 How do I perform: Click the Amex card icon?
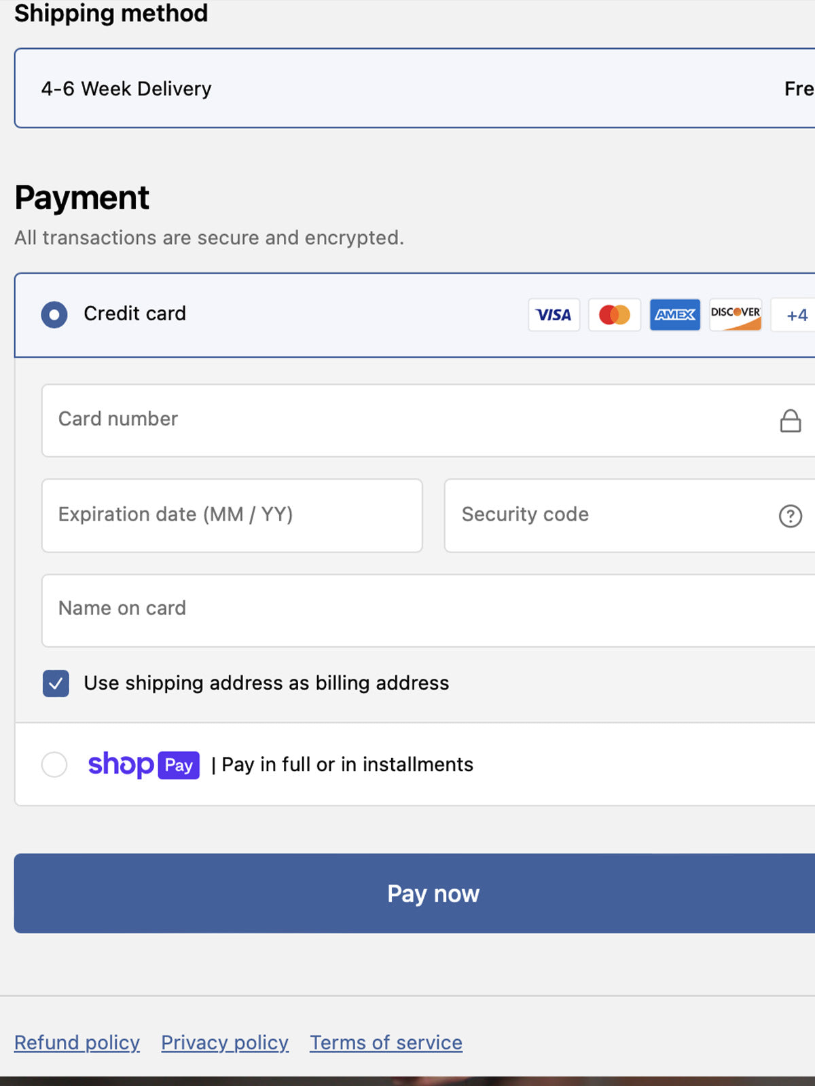(675, 315)
